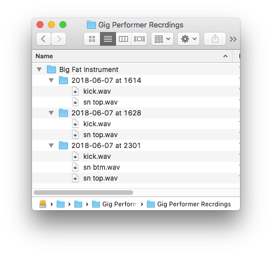Click folder icon of 2018-06-07 at 1628
272x256 pixels.
tap(63, 113)
